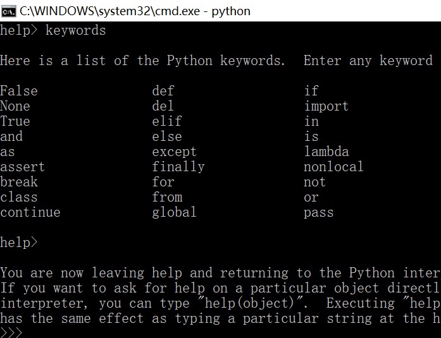Click the keyword 'nonlocal' in the list
The width and height of the screenshot is (441, 338).
tap(333, 167)
